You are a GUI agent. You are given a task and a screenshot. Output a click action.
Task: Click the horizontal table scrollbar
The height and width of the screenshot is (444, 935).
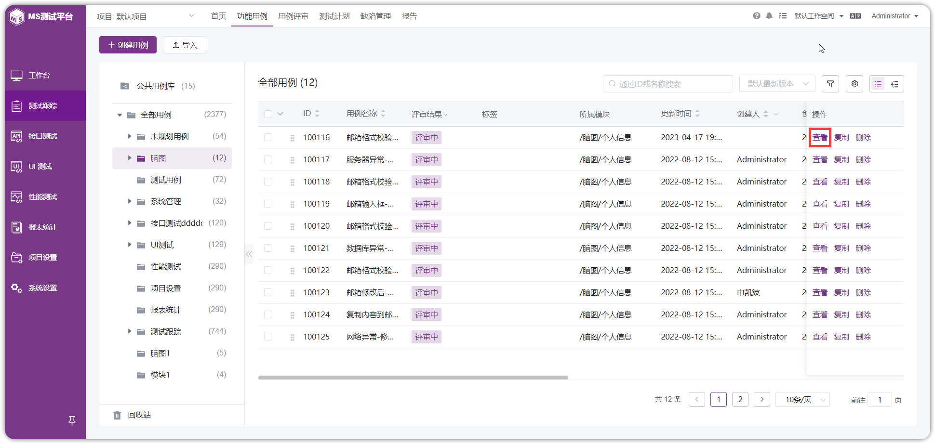coord(413,378)
